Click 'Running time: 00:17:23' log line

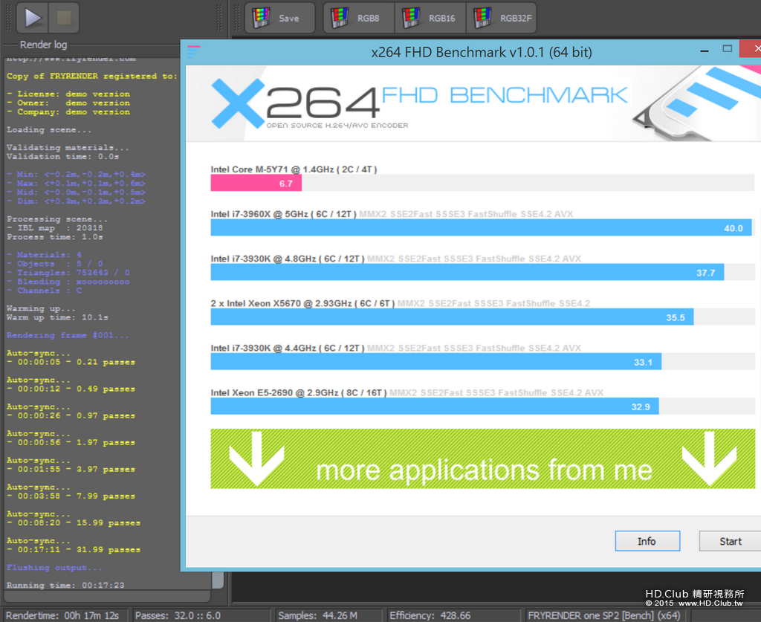65,586
